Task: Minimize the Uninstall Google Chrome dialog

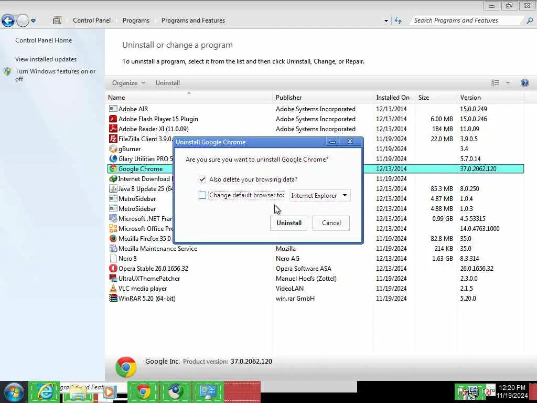Action: (332, 142)
